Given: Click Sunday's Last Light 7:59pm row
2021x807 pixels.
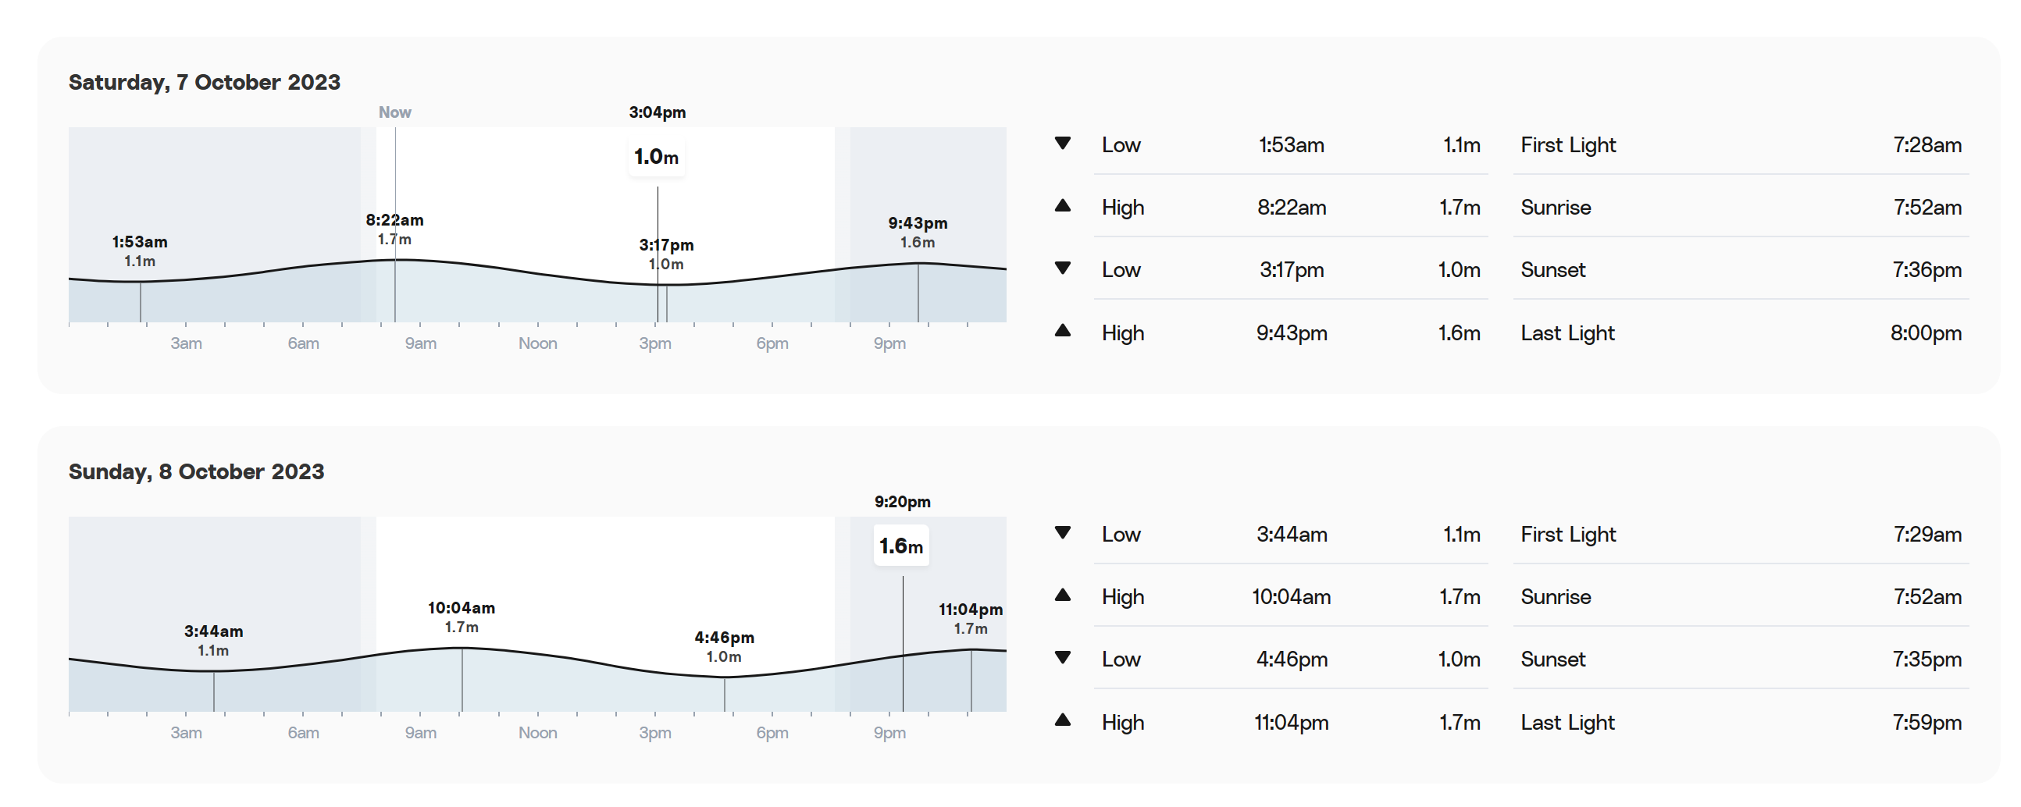Looking at the screenshot, I should point(1741,721).
